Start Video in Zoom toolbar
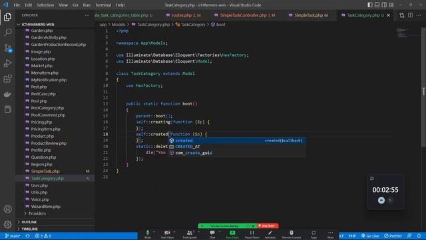This screenshot has height=240, width=426. point(167,234)
